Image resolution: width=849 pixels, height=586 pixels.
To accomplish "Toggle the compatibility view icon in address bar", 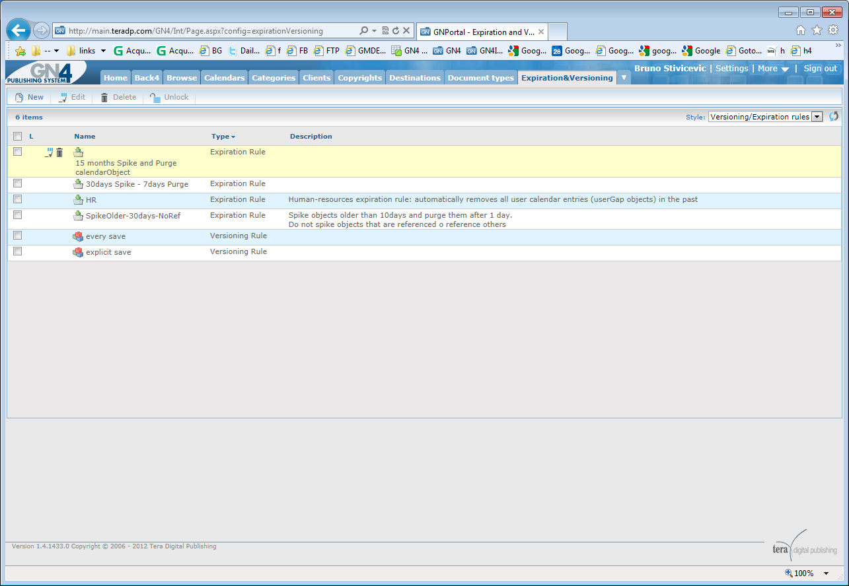I will pyautogui.click(x=385, y=31).
